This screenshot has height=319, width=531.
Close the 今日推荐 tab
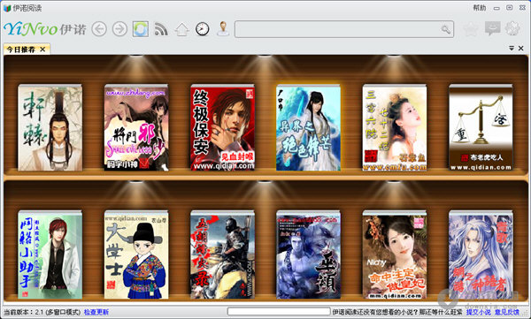[x=42, y=49]
